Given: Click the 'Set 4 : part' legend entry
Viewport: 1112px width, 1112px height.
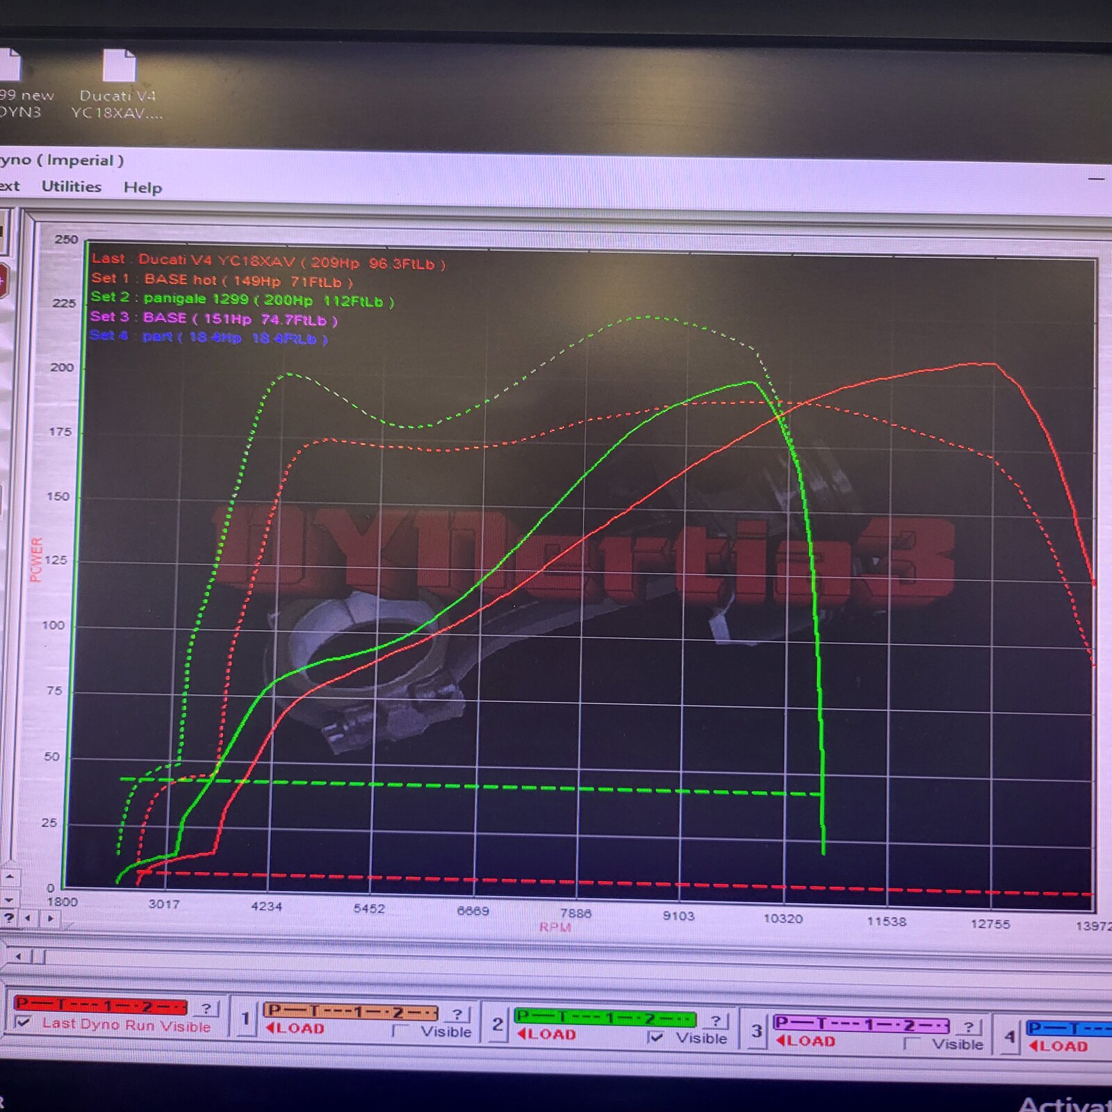Looking at the screenshot, I should point(208,337).
